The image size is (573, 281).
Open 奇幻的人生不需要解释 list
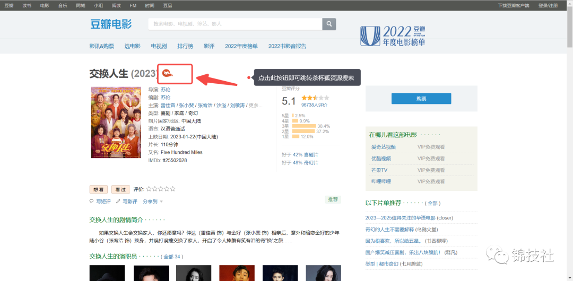(x=389, y=230)
